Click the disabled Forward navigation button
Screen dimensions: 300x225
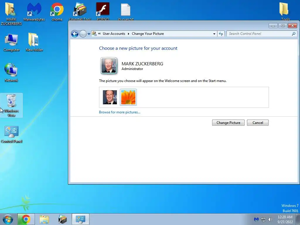[x=83, y=34]
